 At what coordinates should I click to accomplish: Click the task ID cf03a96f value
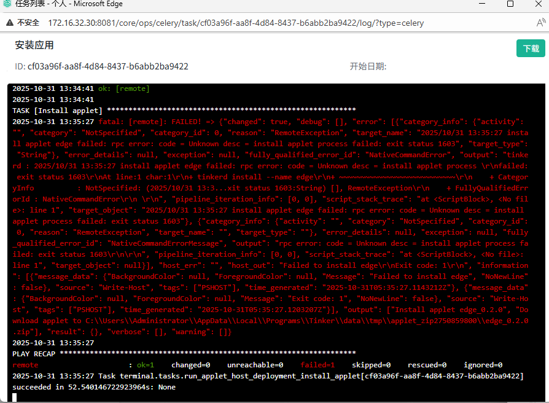tap(107, 66)
